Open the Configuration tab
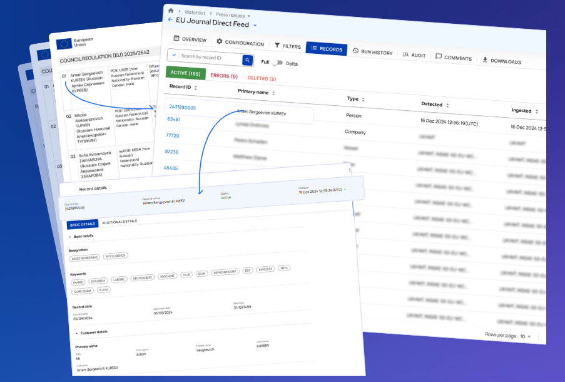Screen dimensions: 565x382 [240, 42]
